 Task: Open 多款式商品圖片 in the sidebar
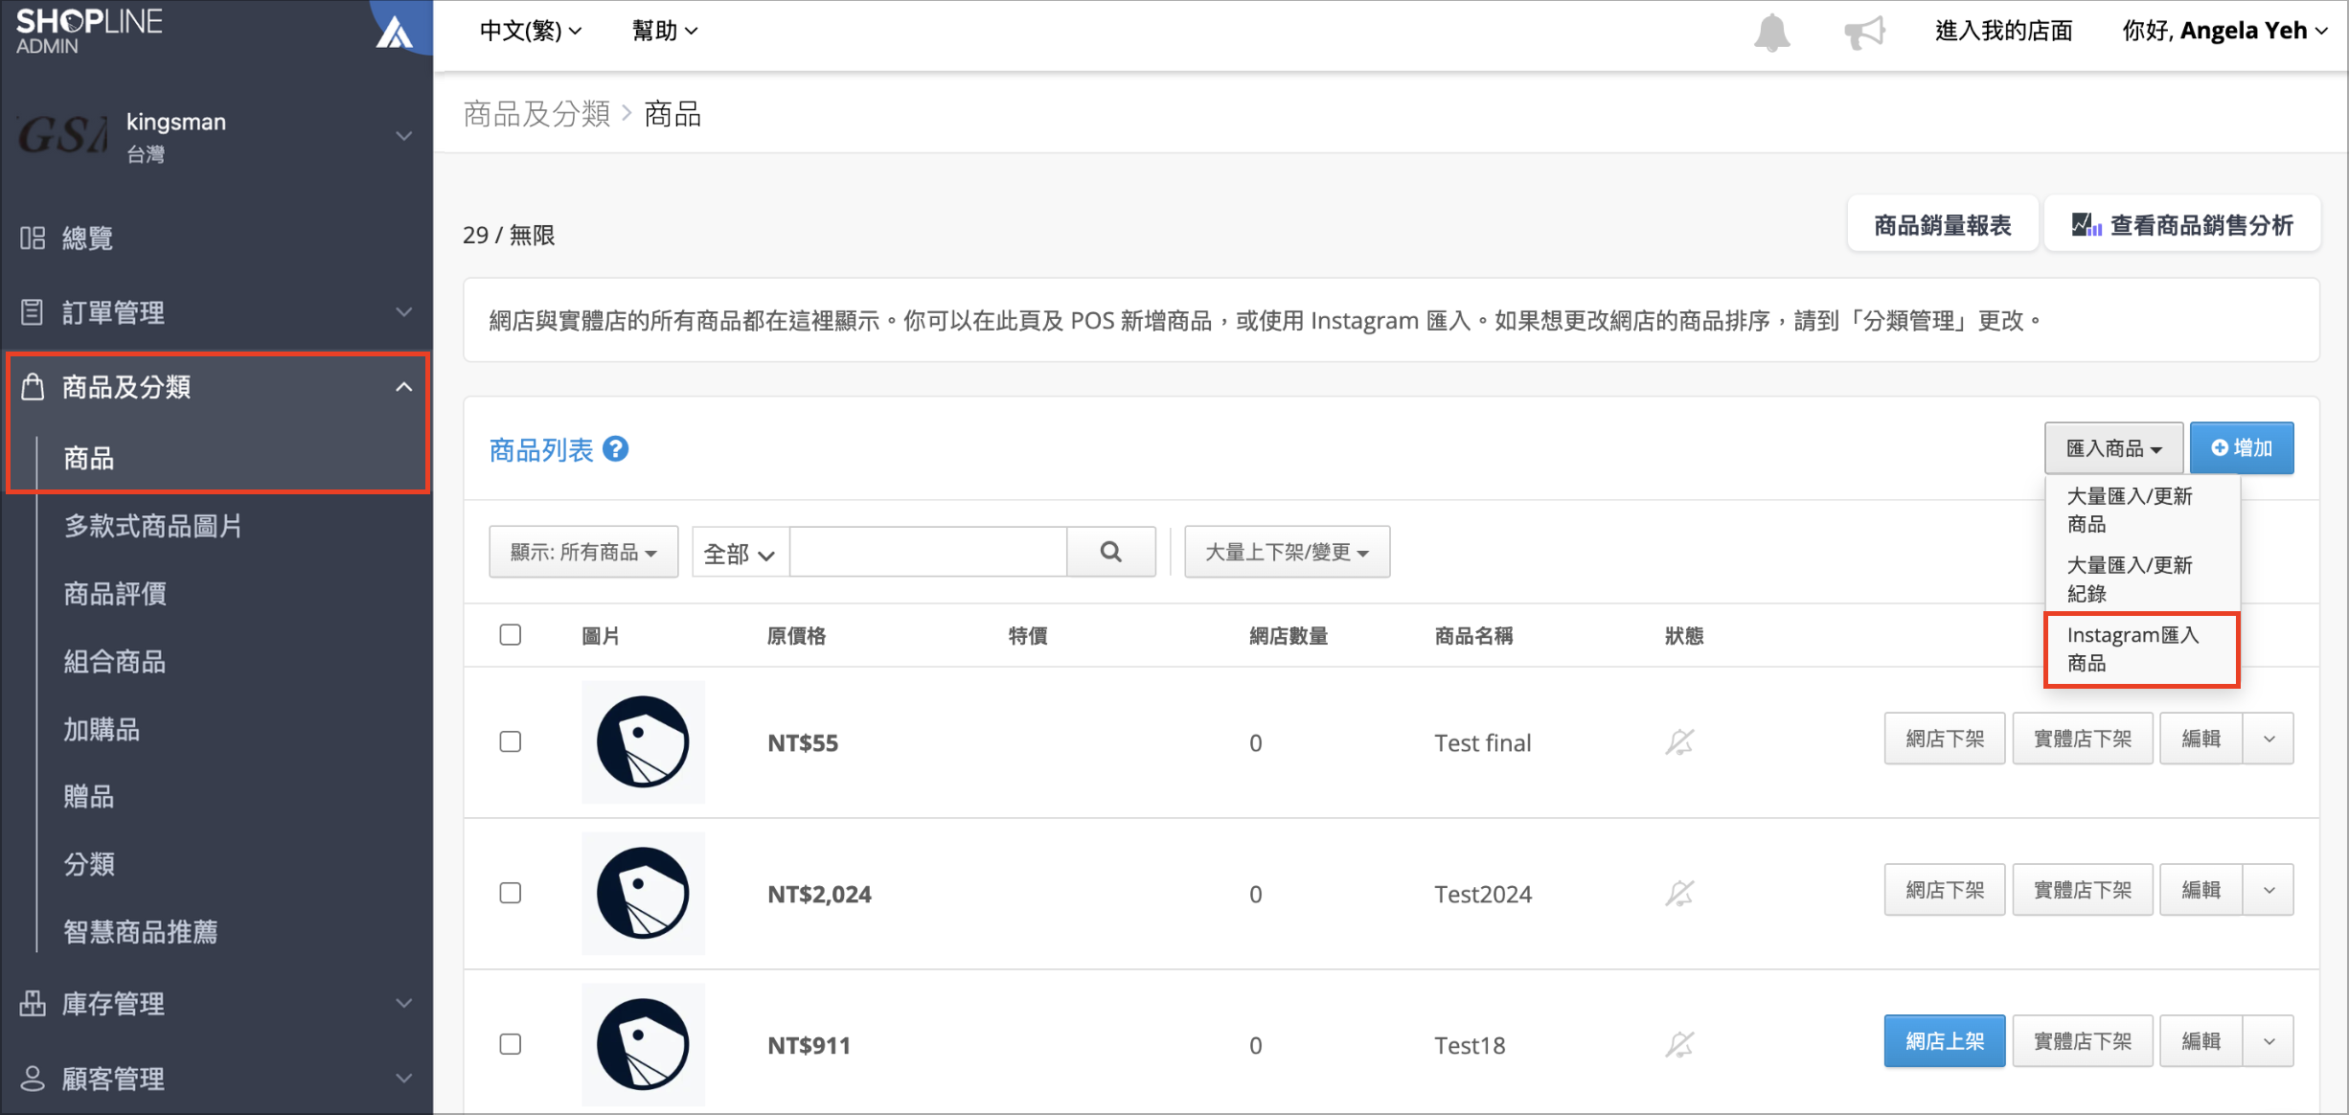coord(152,526)
